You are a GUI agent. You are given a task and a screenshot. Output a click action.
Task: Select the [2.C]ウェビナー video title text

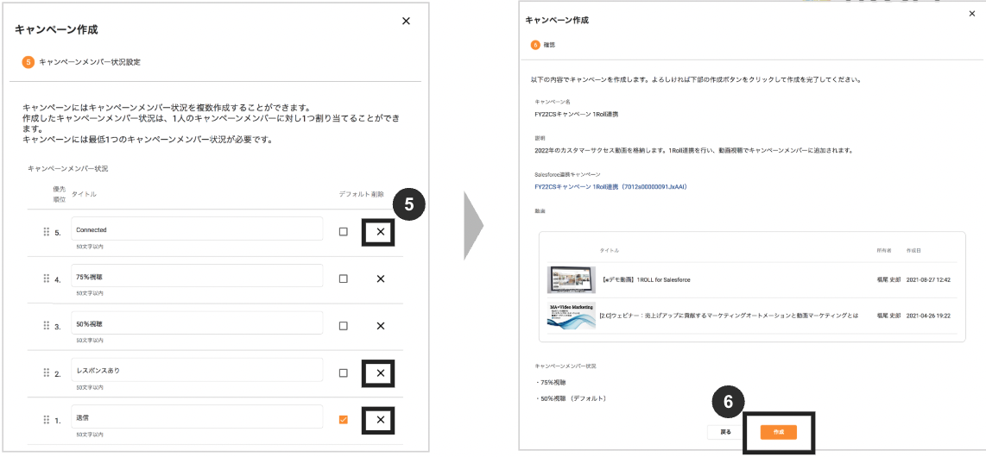729,316
